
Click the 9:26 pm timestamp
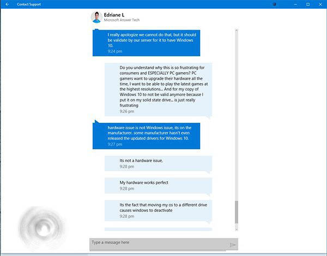point(127,111)
